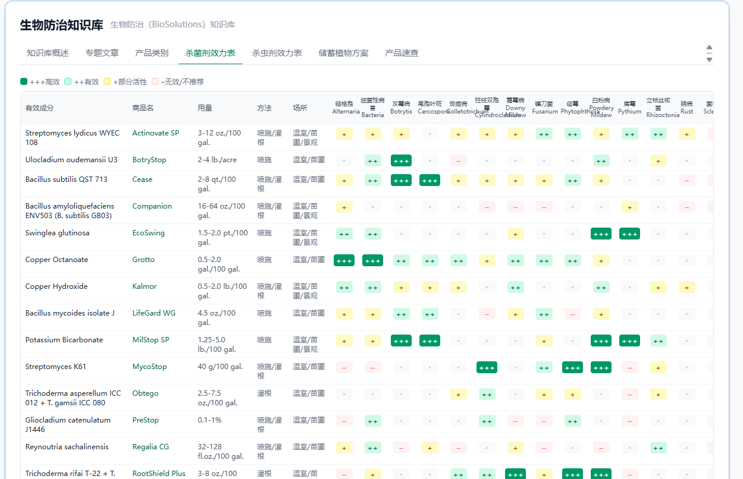The width and height of the screenshot is (743, 479).
Task: Click the 镰刀菌 Fusarium column header
Action: pos(544,108)
